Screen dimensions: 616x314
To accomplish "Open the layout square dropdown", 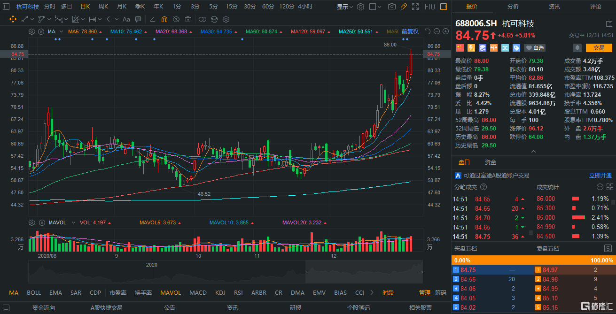I will pyautogui.click(x=375, y=7).
